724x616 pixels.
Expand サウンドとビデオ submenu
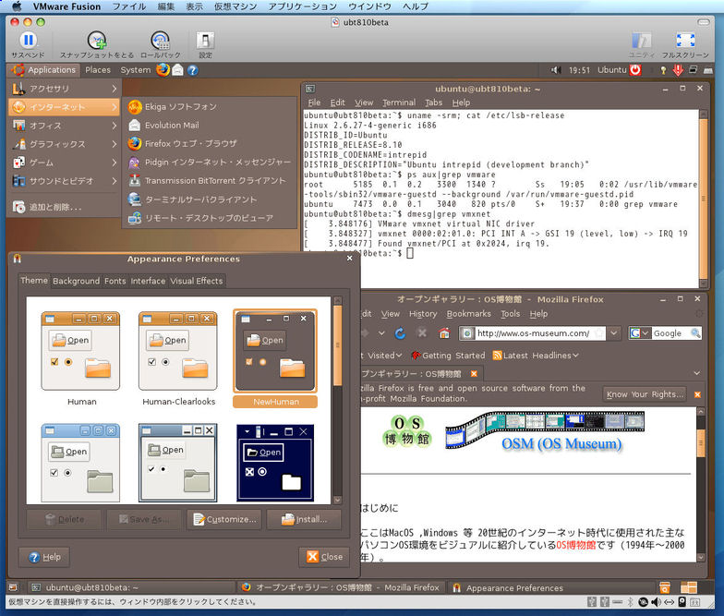click(64, 181)
